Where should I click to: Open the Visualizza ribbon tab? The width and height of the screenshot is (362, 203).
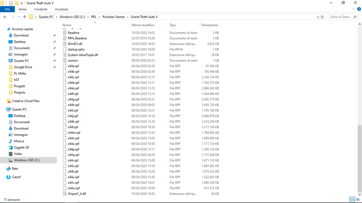tap(61, 9)
